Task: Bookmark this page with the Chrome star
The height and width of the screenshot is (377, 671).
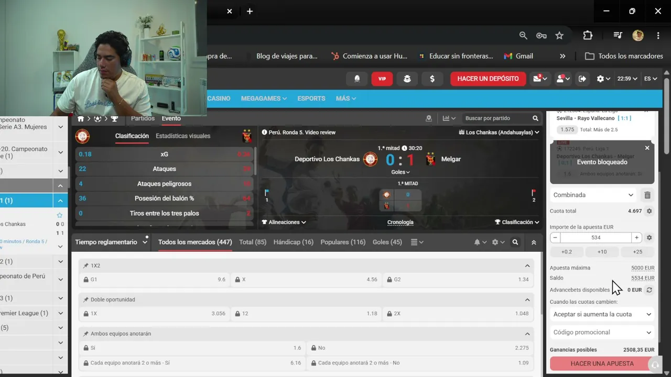Action: pos(559,36)
